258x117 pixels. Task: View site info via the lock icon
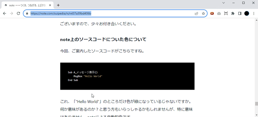27,14
